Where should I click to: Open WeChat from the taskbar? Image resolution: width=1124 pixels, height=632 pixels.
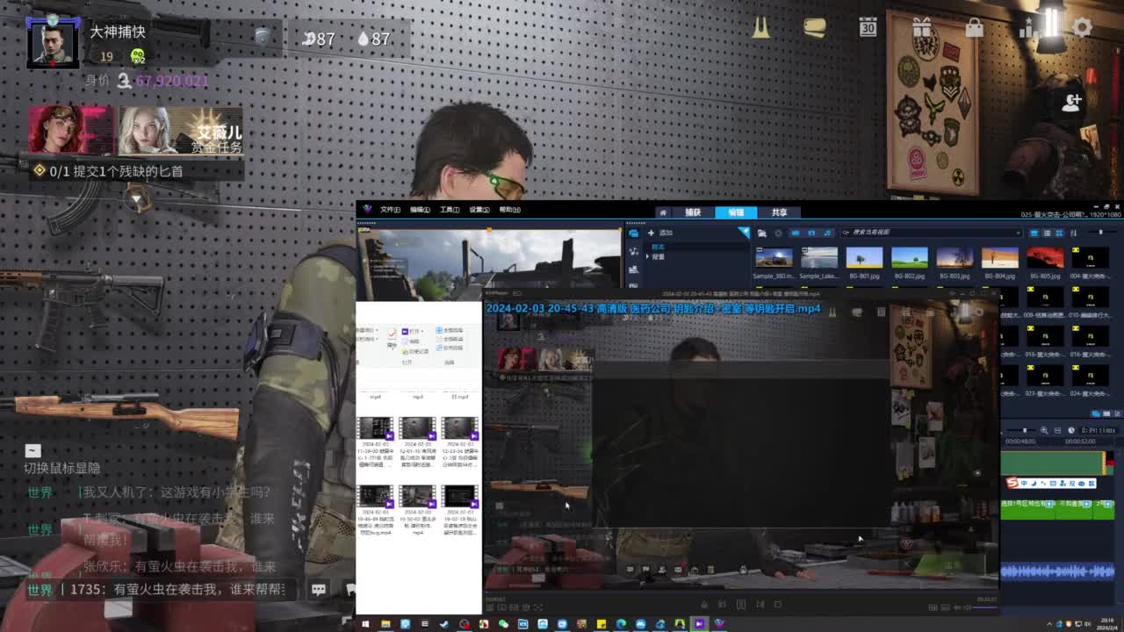pyautogui.click(x=504, y=624)
